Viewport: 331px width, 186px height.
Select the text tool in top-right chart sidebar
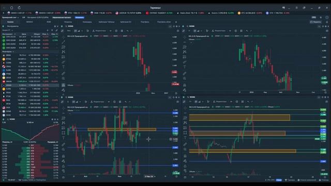(x=185, y=67)
